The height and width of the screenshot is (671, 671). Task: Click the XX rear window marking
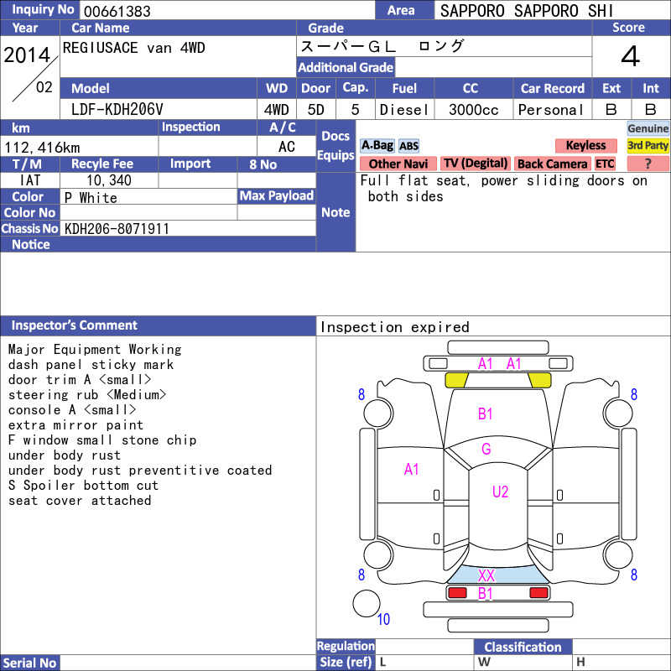click(486, 575)
